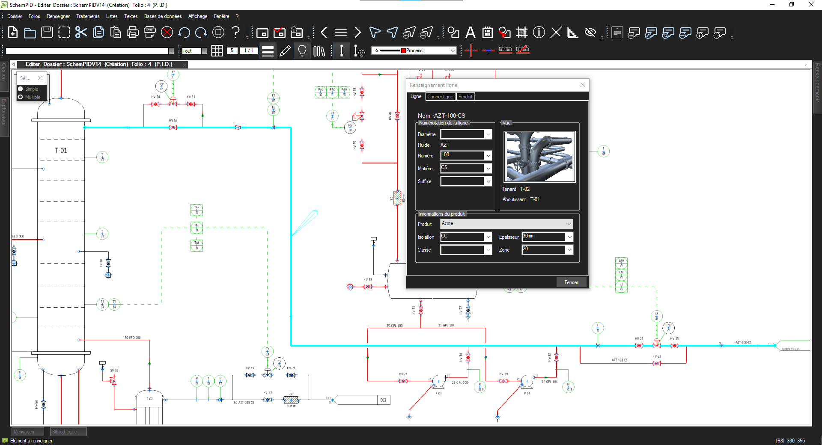Paste with the clipboard icon
Viewport: 822px width, 445px height.
(116, 32)
